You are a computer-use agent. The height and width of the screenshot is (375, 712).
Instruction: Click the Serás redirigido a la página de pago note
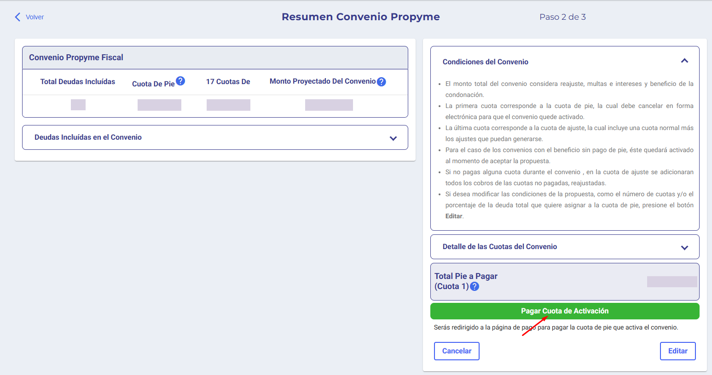click(x=556, y=328)
